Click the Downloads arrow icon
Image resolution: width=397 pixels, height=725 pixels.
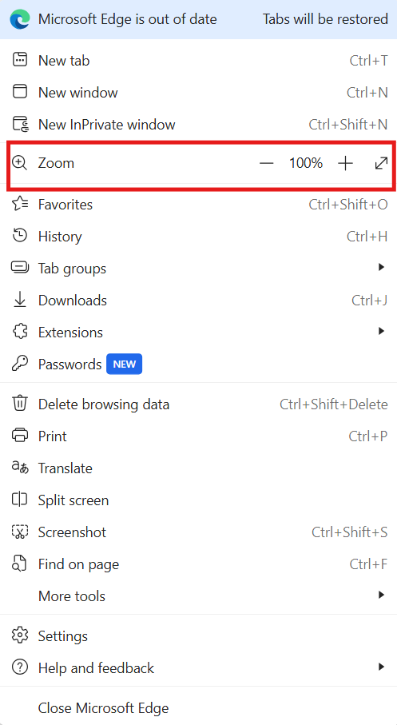pyautogui.click(x=20, y=300)
